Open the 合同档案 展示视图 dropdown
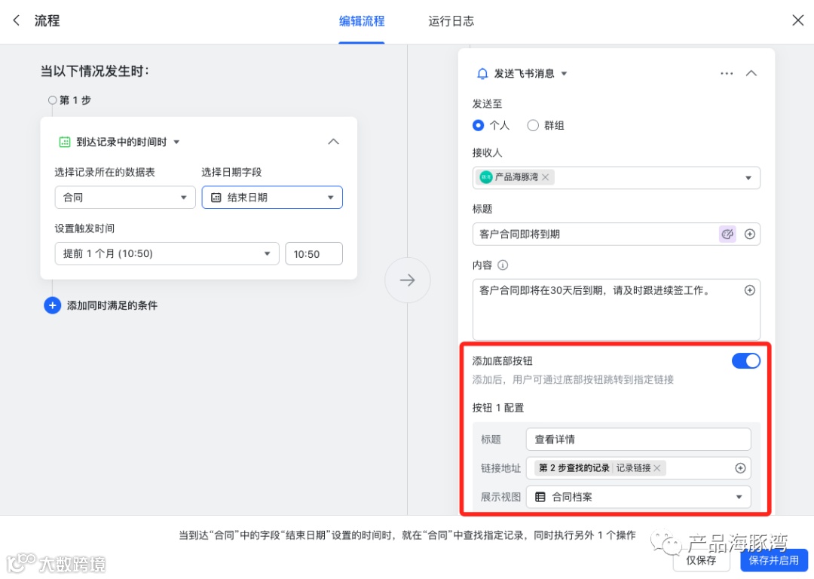Viewport: 814px width, 579px height. point(638,497)
